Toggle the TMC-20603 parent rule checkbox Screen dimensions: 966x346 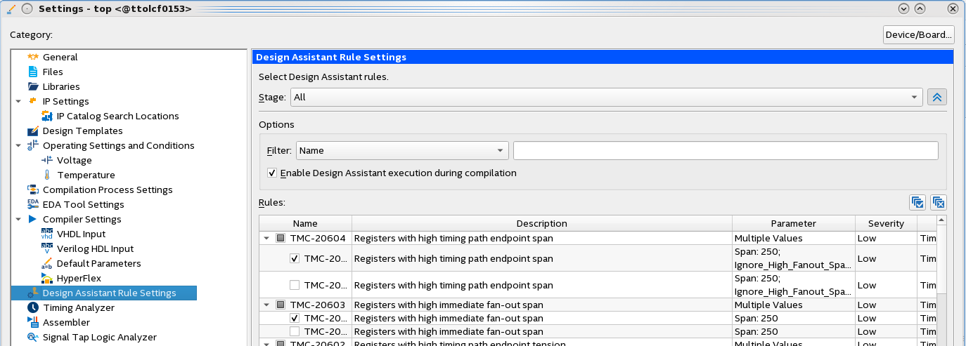pos(281,305)
